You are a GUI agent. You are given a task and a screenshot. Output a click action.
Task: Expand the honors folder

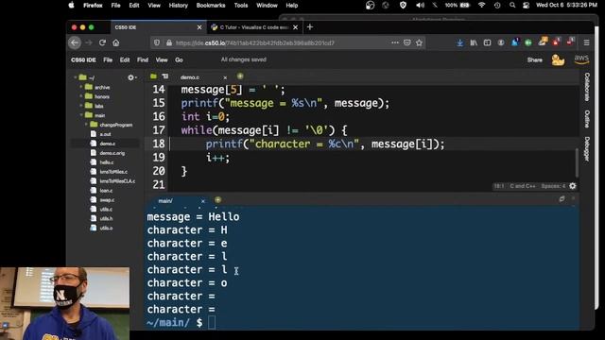(x=81, y=96)
